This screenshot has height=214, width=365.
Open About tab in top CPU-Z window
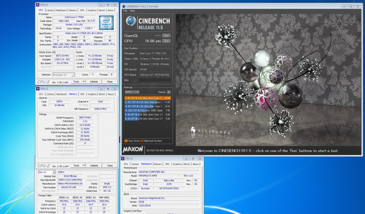(x=111, y=10)
